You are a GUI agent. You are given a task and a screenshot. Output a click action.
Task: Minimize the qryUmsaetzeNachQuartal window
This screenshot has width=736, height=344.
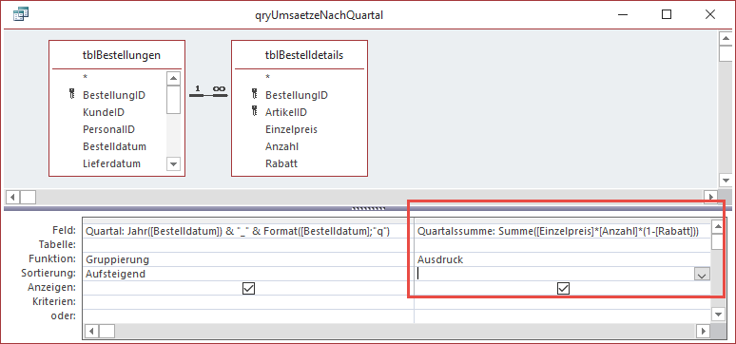[624, 14]
